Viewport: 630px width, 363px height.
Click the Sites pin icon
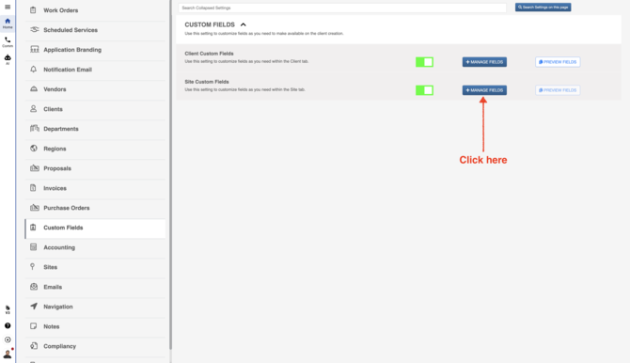click(33, 266)
